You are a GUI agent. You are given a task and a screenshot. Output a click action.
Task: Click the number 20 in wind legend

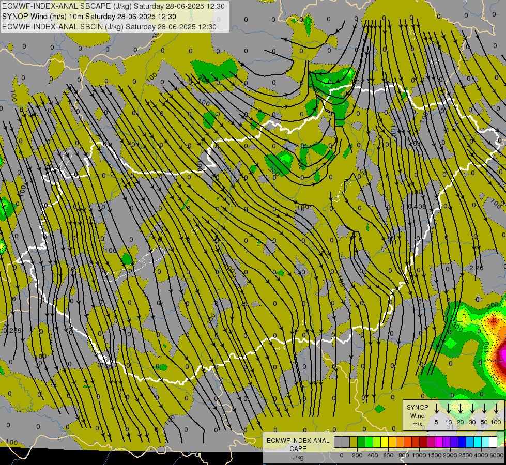[x=461, y=422]
